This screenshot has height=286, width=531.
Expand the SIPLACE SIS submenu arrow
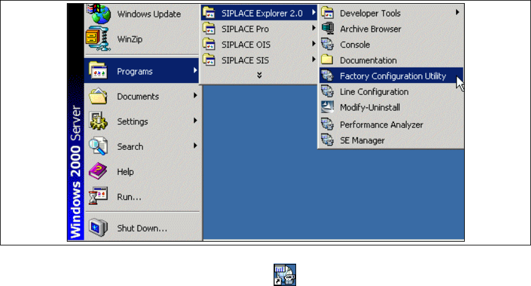pos(314,59)
